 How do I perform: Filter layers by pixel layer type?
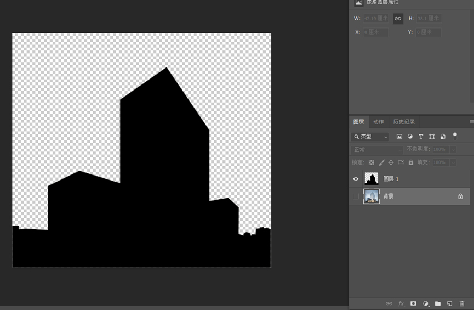(399, 137)
